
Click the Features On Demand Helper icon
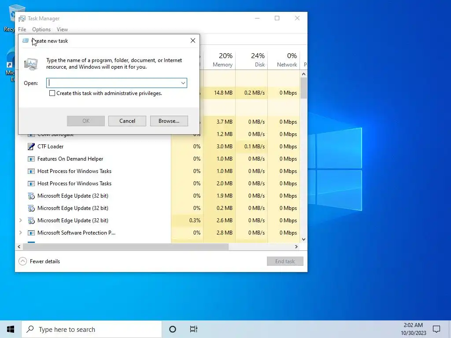coord(31,159)
